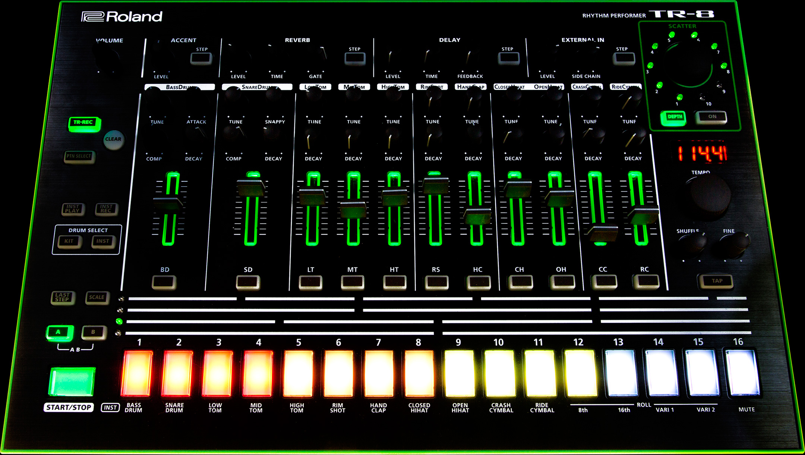The image size is (805, 455).
Task: Click the LT instrument select button
Action: pyautogui.click(x=310, y=282)
